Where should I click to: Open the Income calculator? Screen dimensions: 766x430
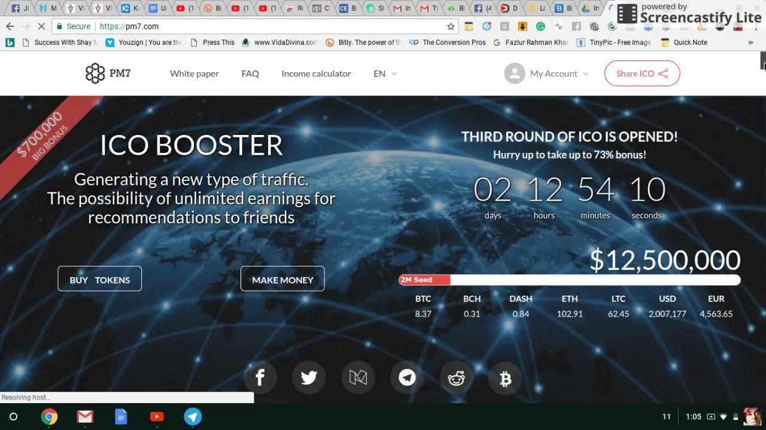coord(316,73)
